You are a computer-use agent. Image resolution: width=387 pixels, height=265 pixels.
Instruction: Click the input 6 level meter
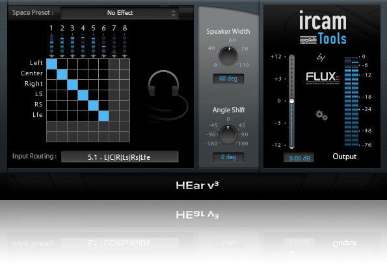(103, 45)
